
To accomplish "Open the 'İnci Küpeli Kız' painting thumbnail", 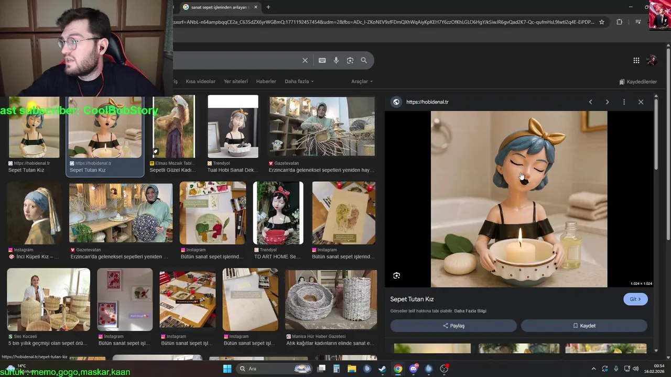I will [x=34, y=213].
